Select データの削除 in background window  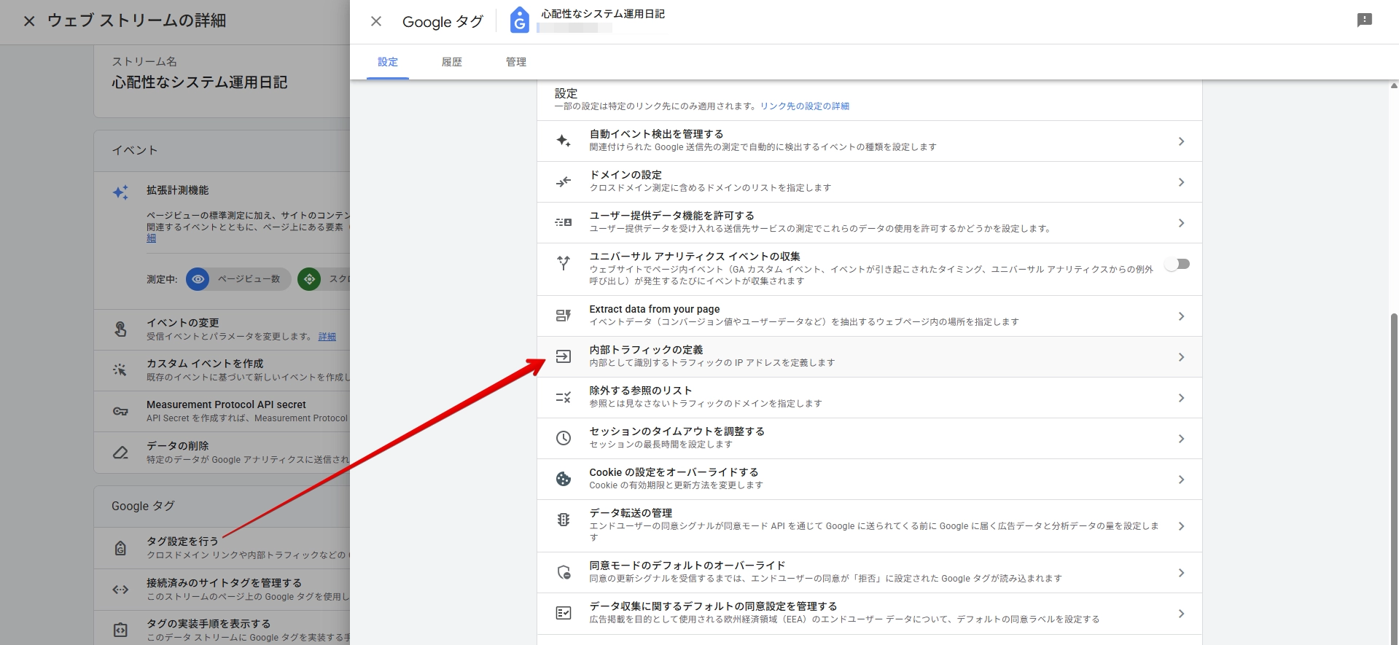[222, 452]
